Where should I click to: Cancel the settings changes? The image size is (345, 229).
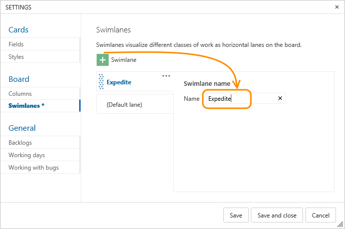320,215
